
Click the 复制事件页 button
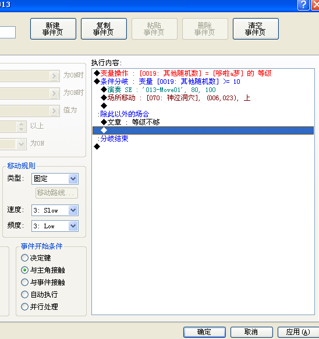104,29
